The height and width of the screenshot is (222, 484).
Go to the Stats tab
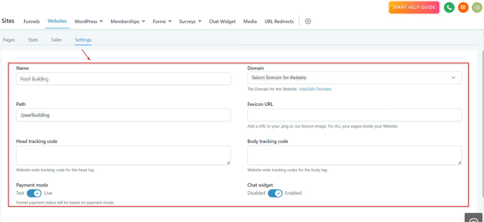(33, 40)
